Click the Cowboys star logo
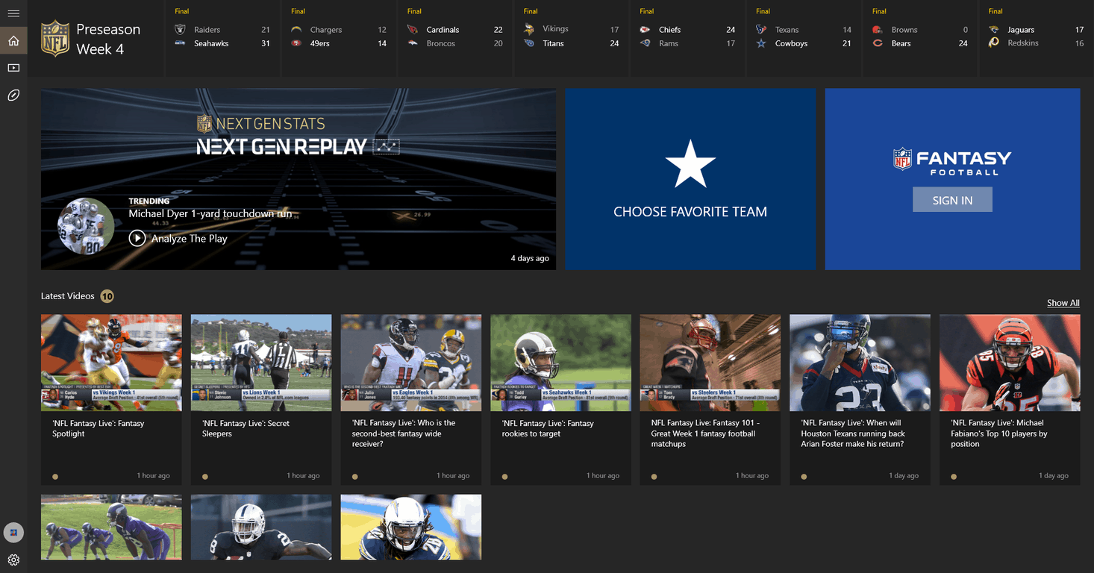Screen dimensions: 1094x573 pos(761,43)
